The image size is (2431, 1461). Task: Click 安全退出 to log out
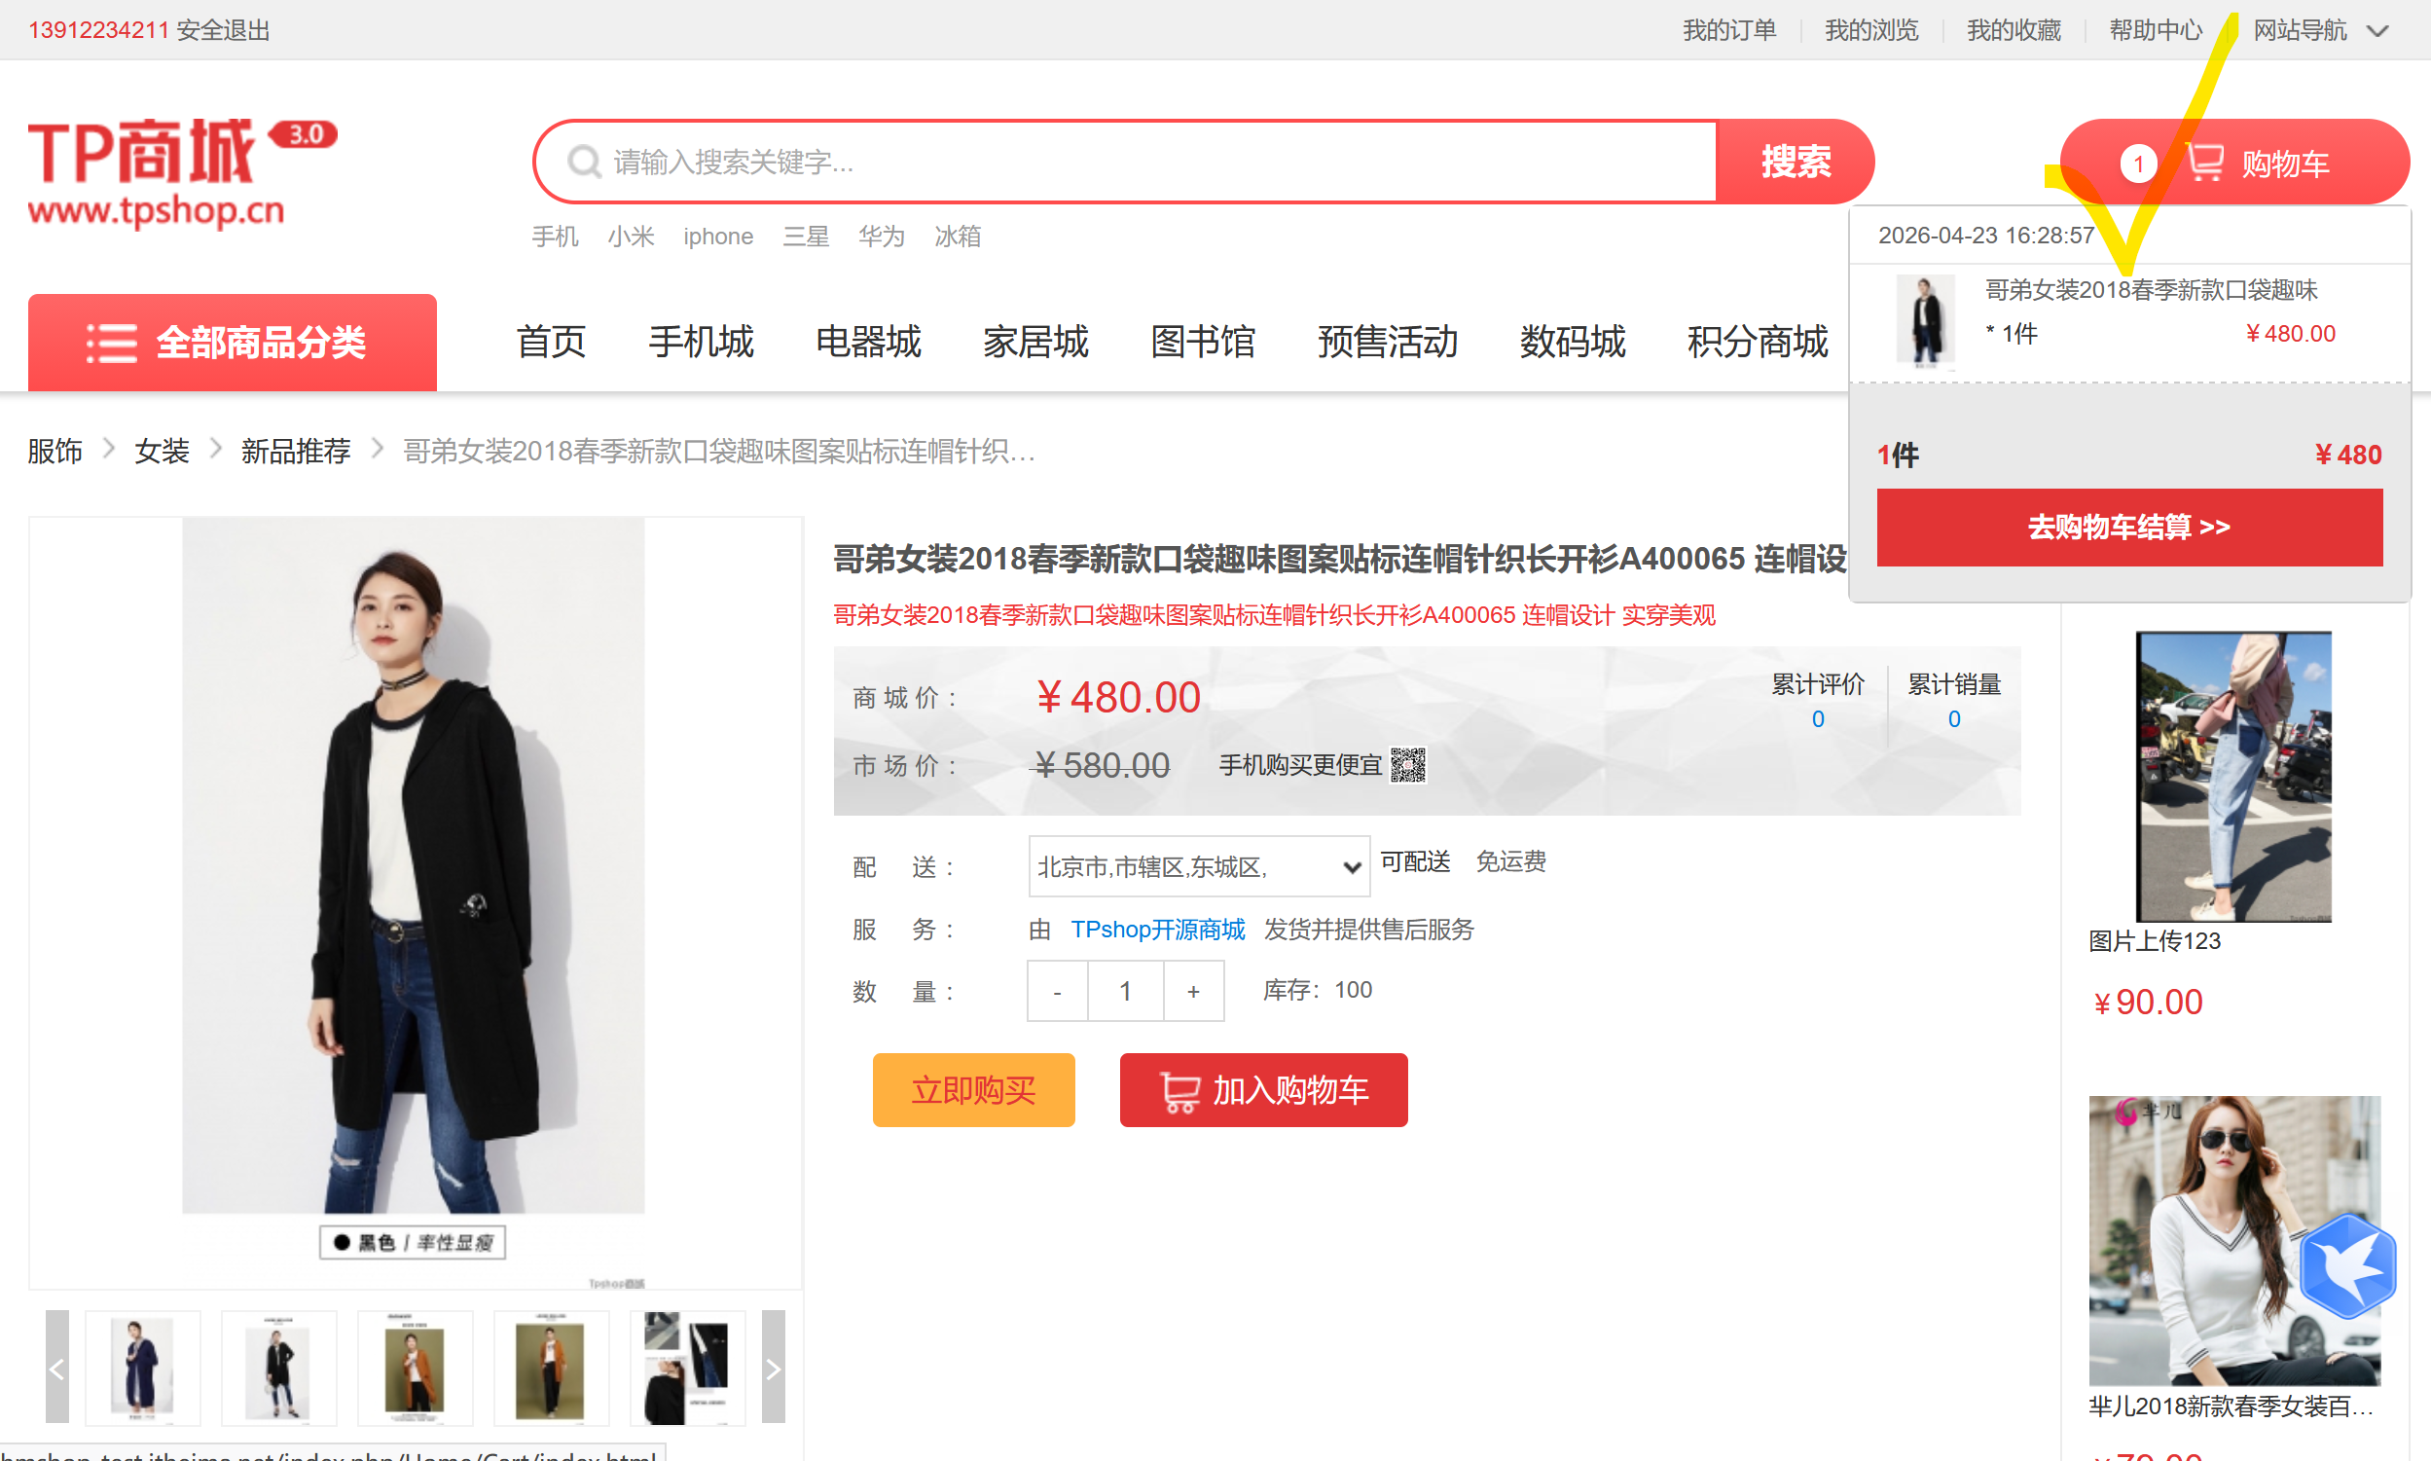[x=224, y=30]
